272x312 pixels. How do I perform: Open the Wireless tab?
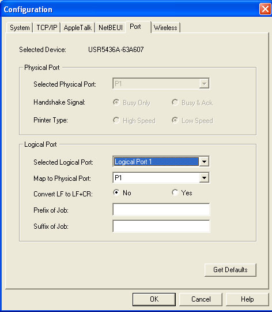point(165,28)
